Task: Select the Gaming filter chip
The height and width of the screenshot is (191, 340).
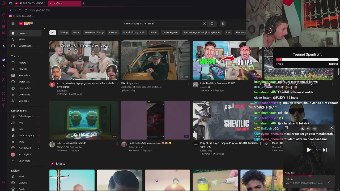Action: 63,32
